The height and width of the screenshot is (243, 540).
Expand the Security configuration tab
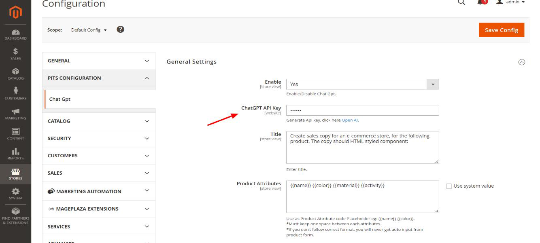tap(99, 138)
